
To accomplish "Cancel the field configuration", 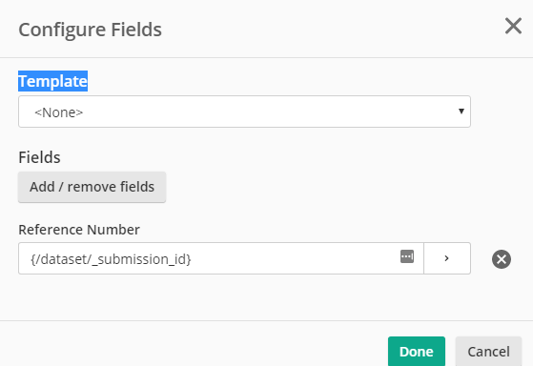I will coord(488,352).
